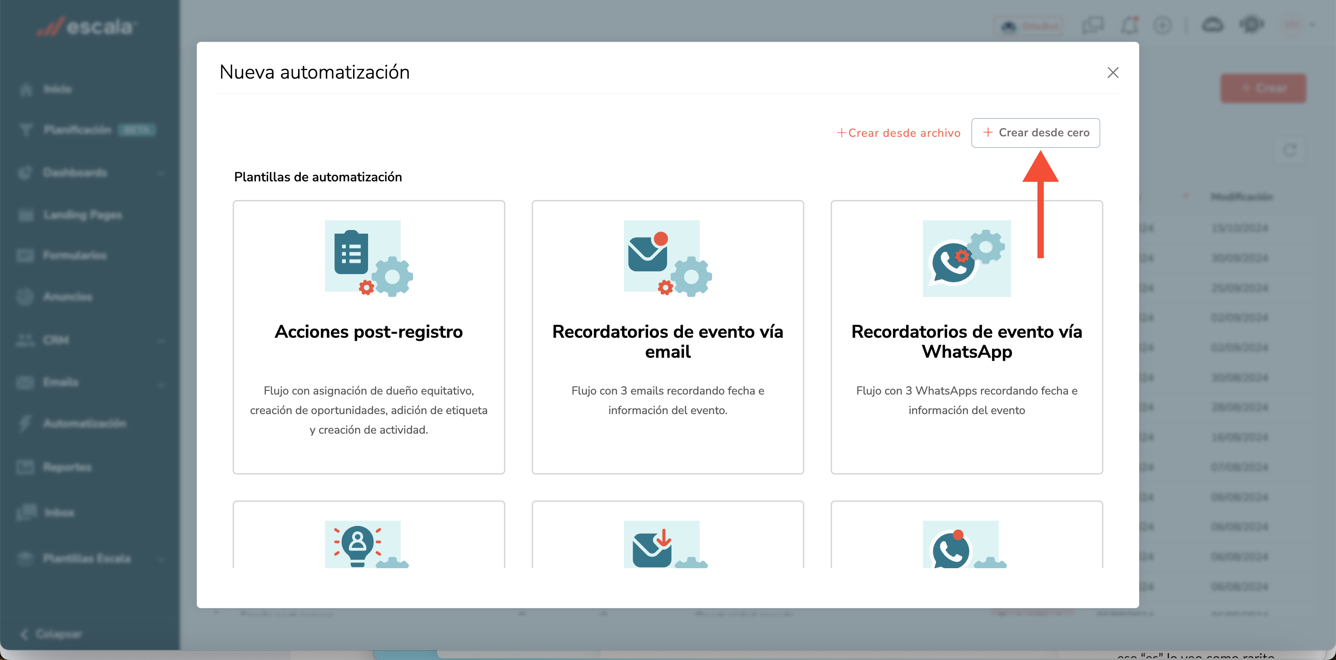Open Plantillas Escala icon in sidebar
The height and width of the screenshot is (660, 1336).
(25, 559)
